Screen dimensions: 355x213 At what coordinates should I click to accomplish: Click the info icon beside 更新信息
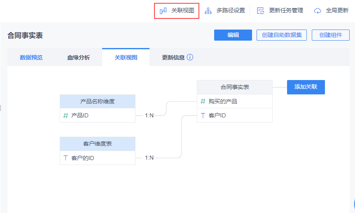190,57
